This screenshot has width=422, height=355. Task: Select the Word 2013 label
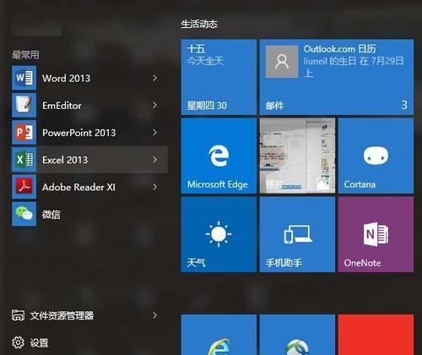tap(66, 78)
